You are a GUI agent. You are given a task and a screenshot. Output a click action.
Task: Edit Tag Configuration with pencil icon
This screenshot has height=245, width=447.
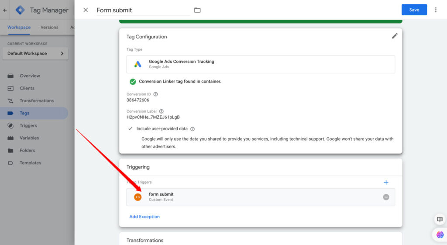[395, 36]
